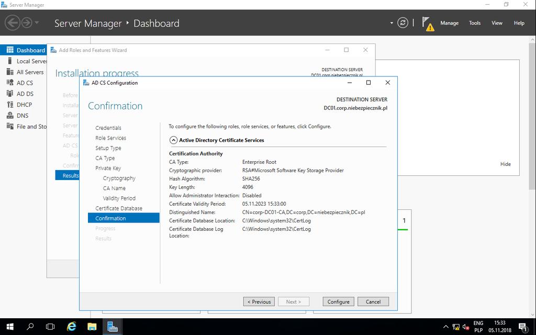Go to the Private Key step
The image size is (536, 335).
point(108,168)
